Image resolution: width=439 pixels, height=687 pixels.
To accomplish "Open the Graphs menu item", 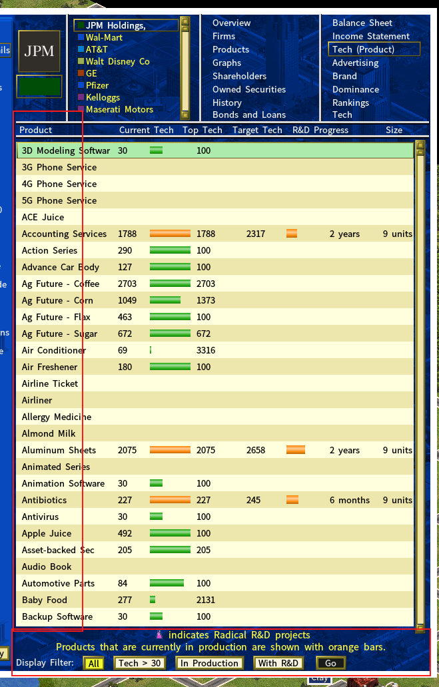I will tap(226, 63).
